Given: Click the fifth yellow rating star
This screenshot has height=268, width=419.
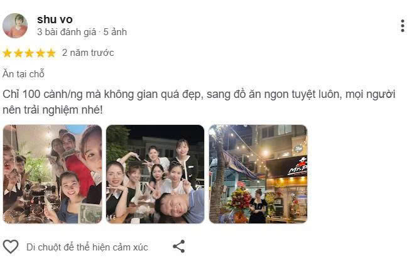Looking at the screenshot, I should pos(51,53).
